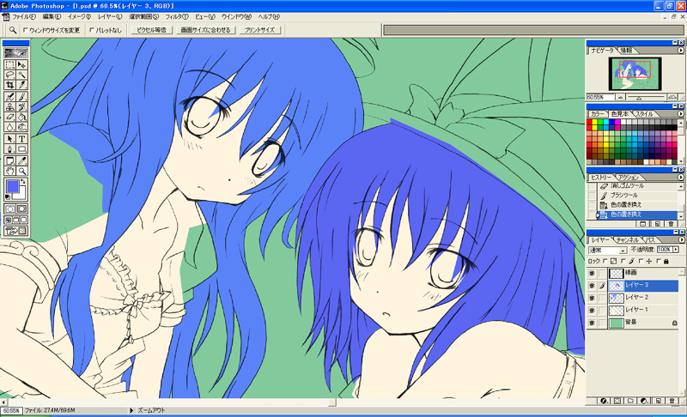Screen dimensions: 687x417
Task: Click navigator zoom slider handle
Action: 639,98
